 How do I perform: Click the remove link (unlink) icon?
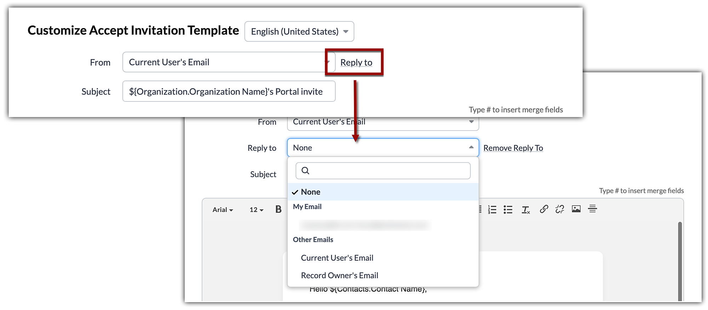pyautogui.click(x=560, y=209)
